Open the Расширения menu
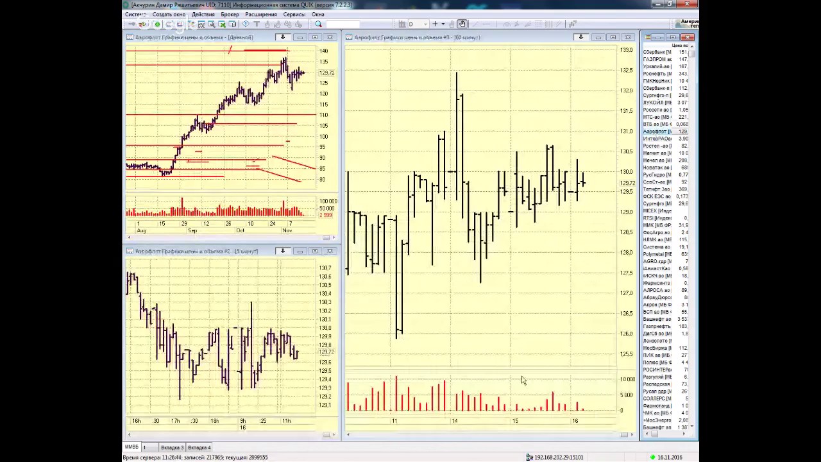 coord(260,14)
